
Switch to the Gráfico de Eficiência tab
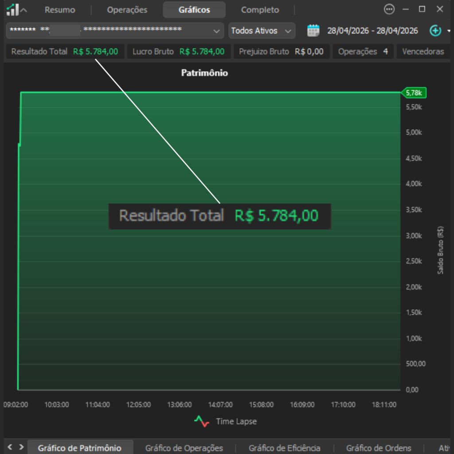click(285, 448)
